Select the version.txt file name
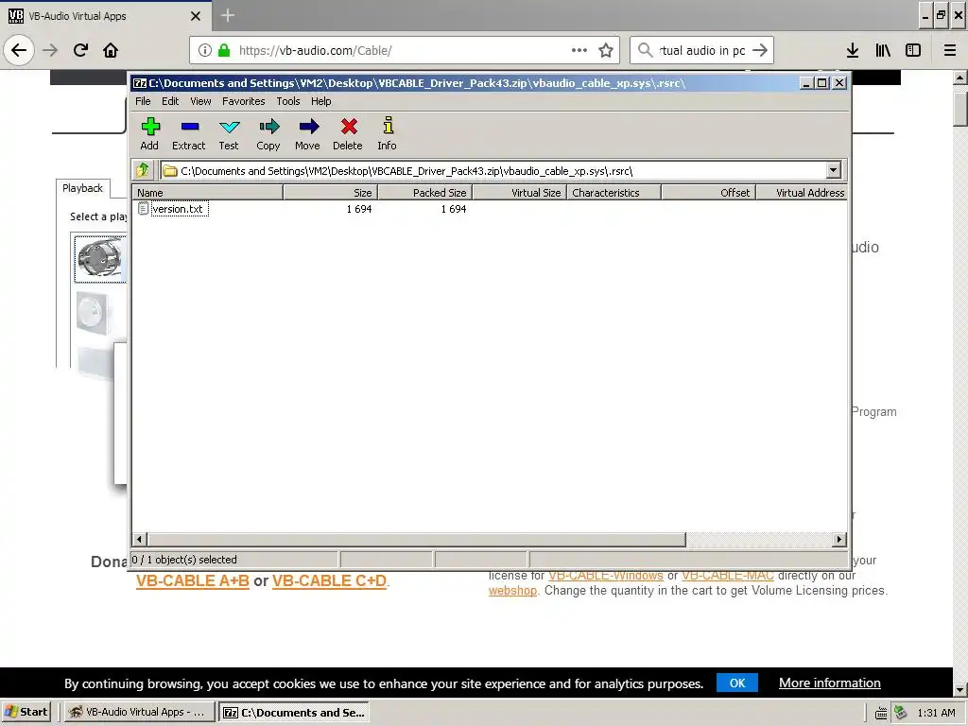Image resolution: width=968 pixels, height=726 pixels. 178,209
